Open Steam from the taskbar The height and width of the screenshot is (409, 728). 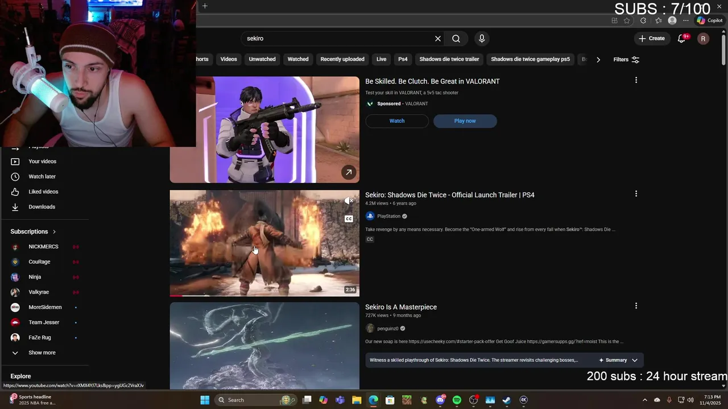507,400
